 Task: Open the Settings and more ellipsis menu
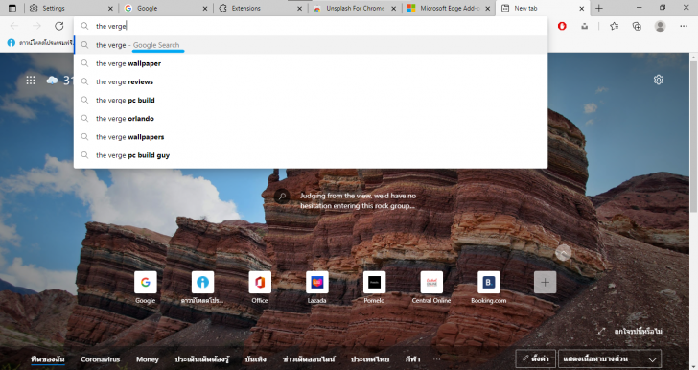(x=684, y=26)
